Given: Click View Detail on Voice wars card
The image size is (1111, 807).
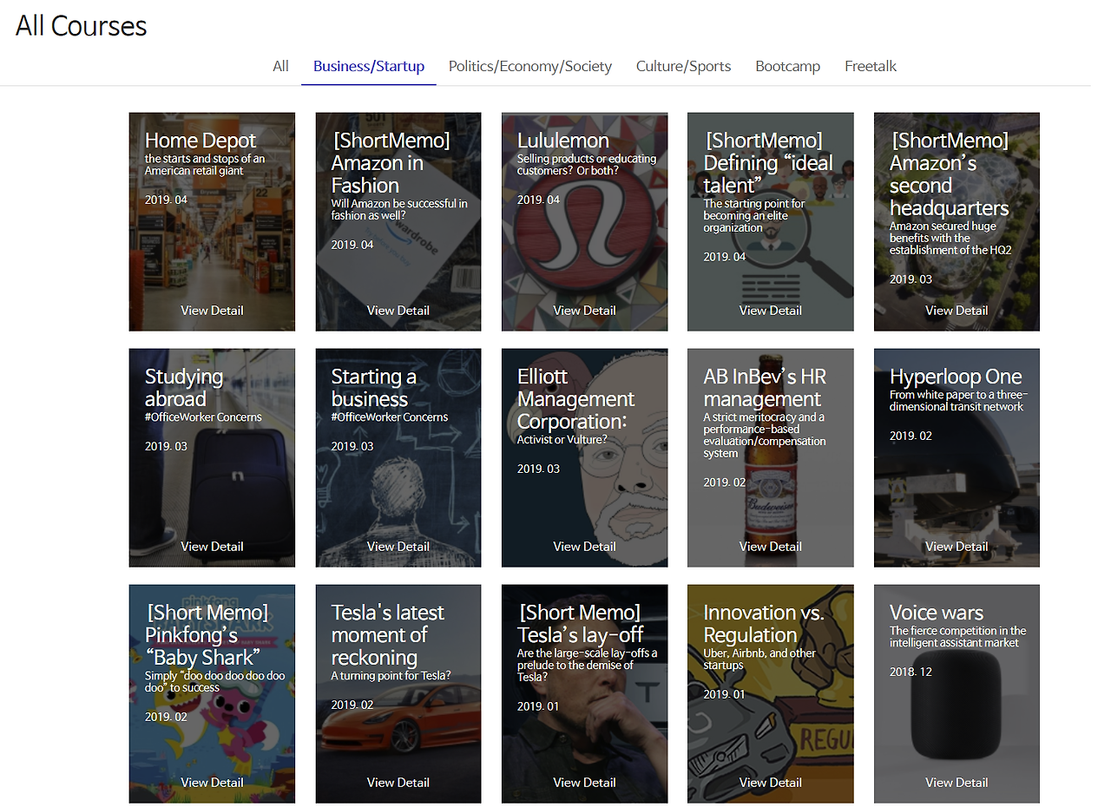Looking at the screenshot, I should [x=957, y=783].
